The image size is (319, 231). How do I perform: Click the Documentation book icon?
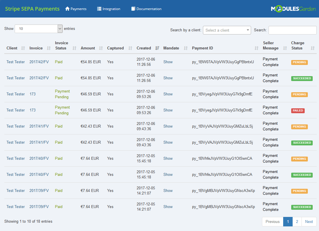[133, 9]
